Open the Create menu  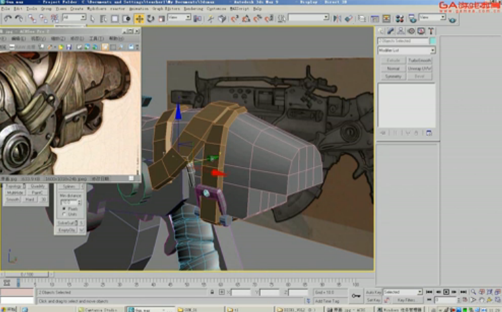(x=77, y=9)
